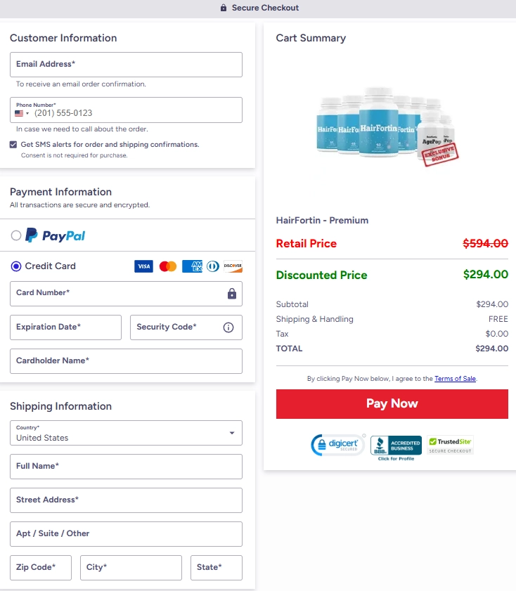Screen dimensions: 516x591
Task: Click the BBB Accredited Business seal
Action: [x=396, y=444]
